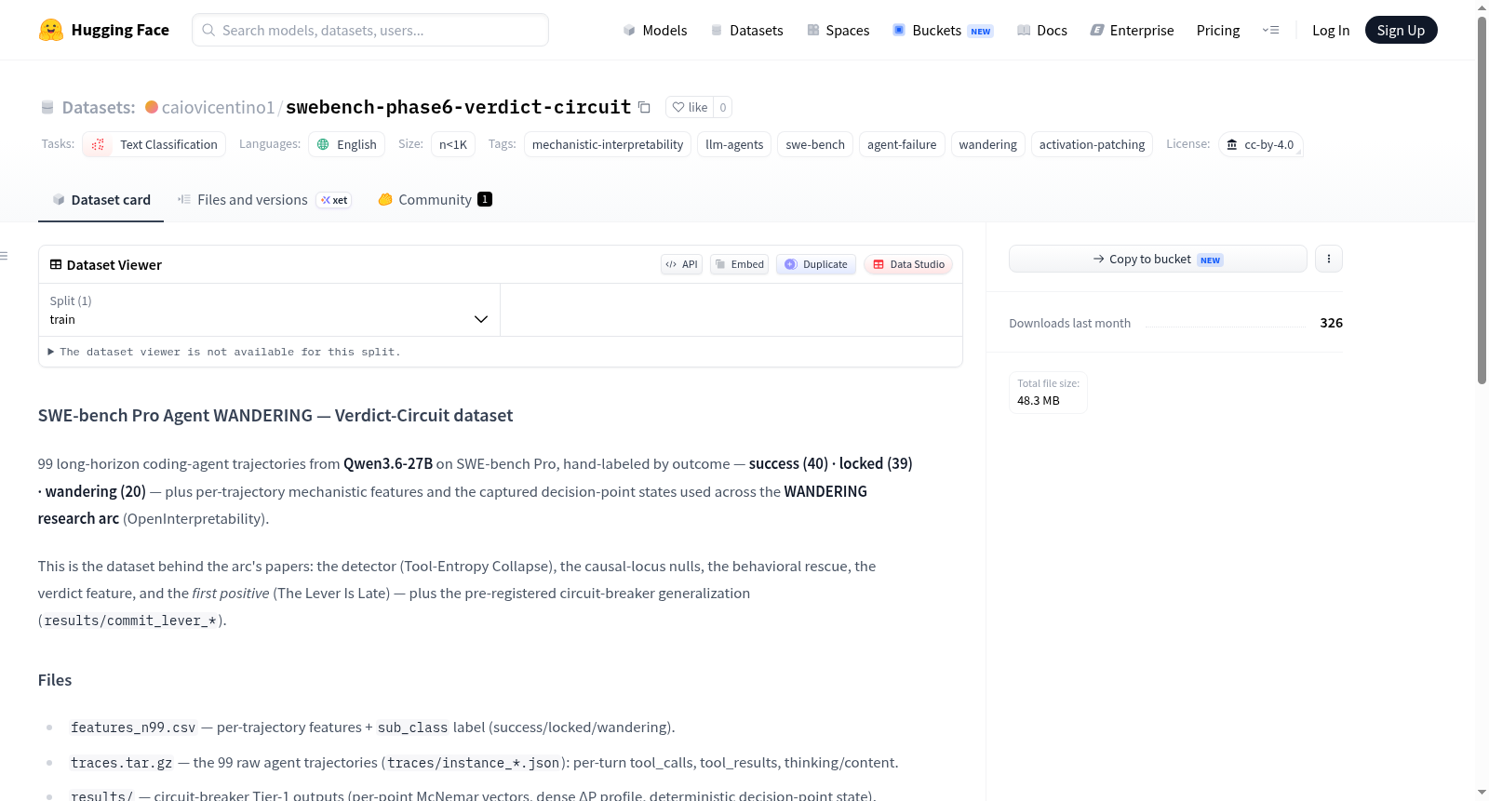Expand the train split dropdown
This screenshot has height=801, width=1489.
[x=269, y=310]
